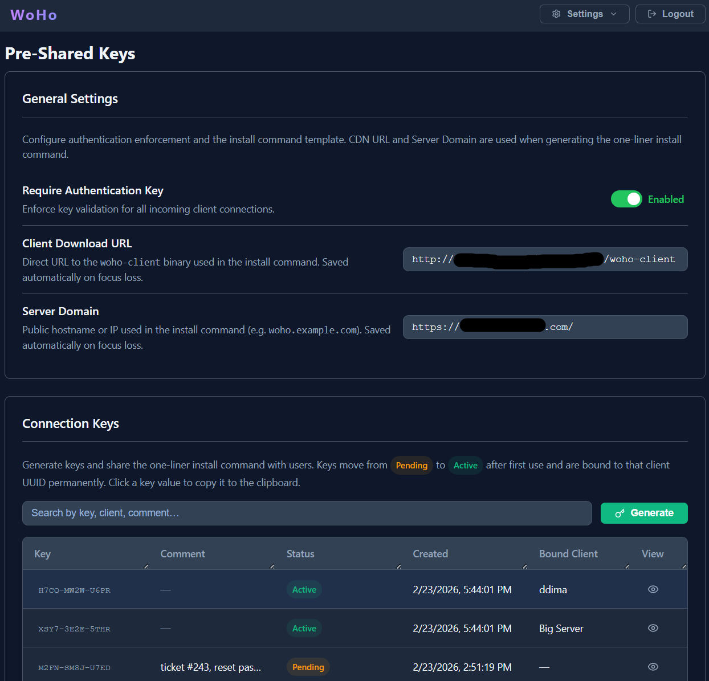Image resolution: width=709 pixels, height=681 pixels.
Task: Click Pending status badge in M2FN row
Action: coord(308,667)
